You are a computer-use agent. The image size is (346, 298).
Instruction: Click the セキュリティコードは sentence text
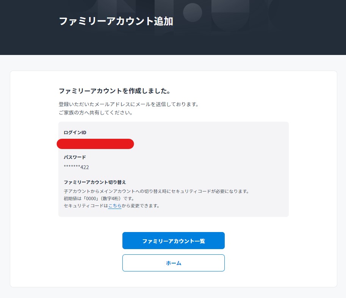tap(86, 206)
